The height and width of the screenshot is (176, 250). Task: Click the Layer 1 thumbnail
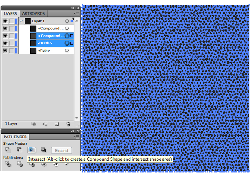[x=28, y=21]
